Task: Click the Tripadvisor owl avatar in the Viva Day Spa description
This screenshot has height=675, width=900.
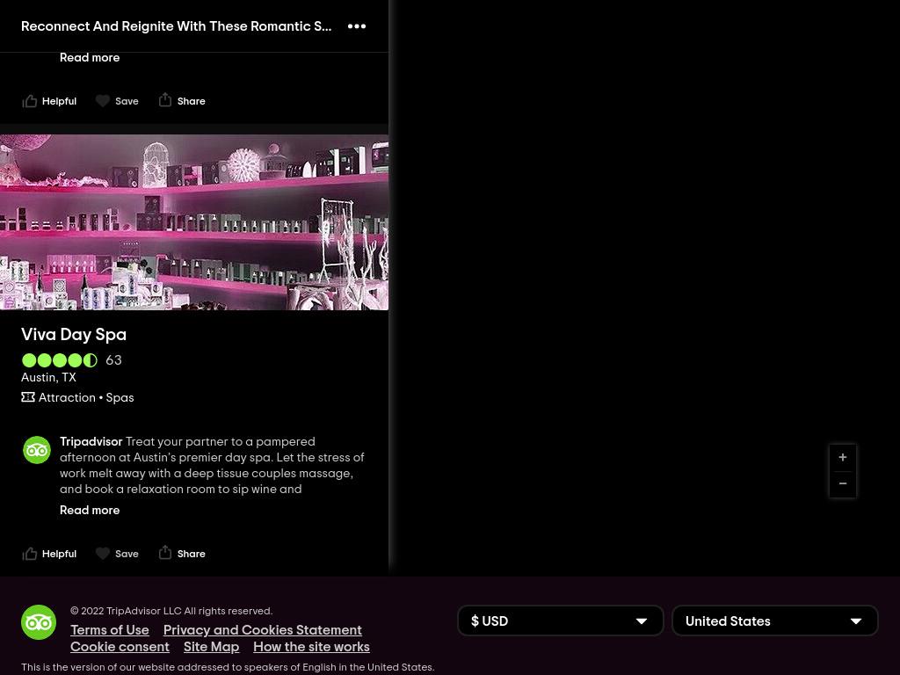Action: point(37,450)
